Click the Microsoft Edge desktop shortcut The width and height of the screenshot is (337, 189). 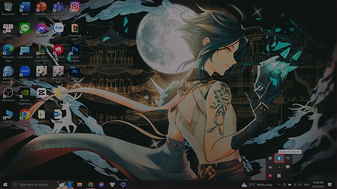[x=8, y=53]
